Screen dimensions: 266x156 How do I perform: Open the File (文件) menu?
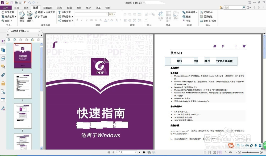coord(6,8)
